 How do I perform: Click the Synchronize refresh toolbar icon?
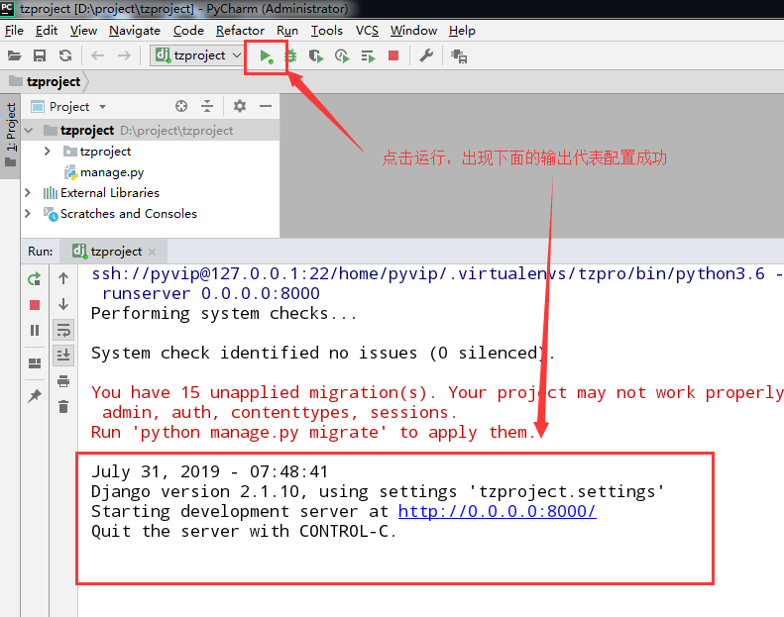(65, 55)
